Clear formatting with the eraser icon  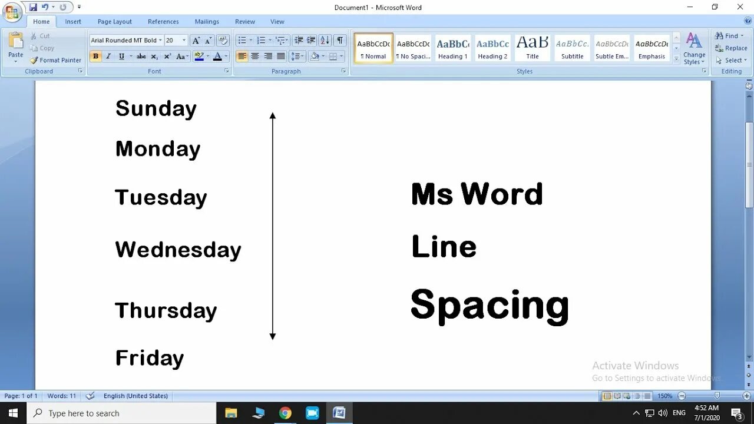point(223,40)
